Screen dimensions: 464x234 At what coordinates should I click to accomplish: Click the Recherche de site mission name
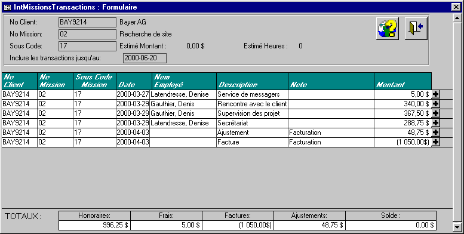coord(146,34)
